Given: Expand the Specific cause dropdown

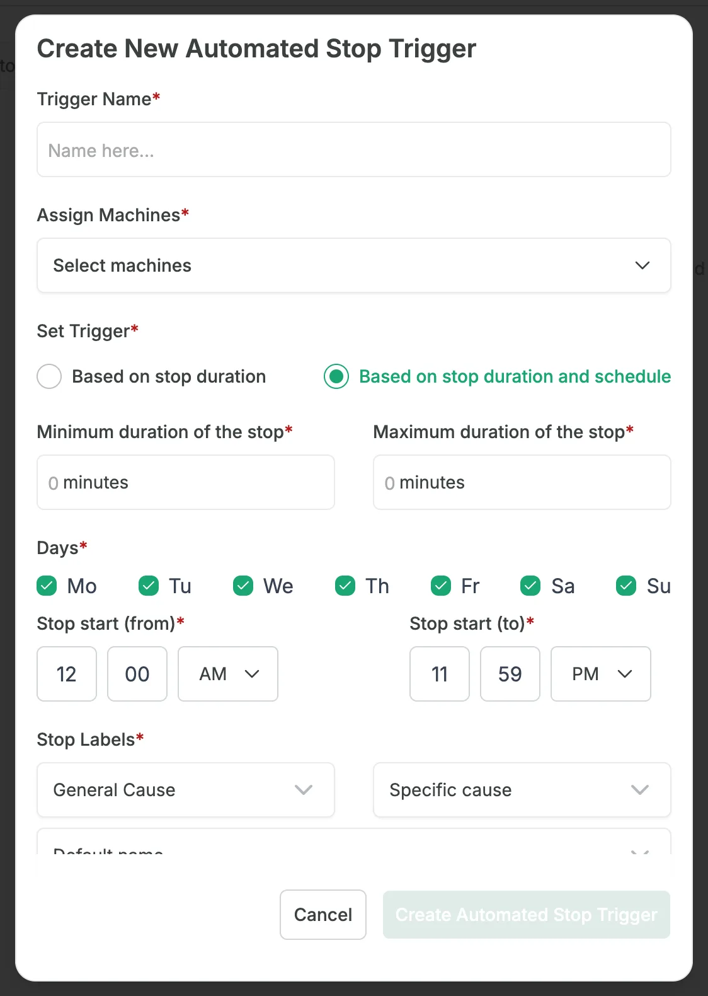Looking at the screenshot, I should [522, 790].
